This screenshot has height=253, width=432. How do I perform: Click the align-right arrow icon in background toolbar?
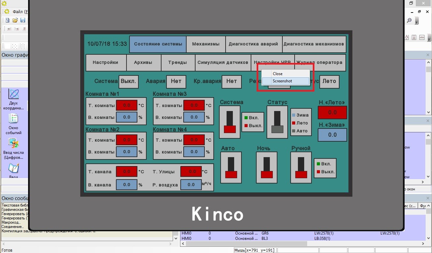tap(17, 29)
